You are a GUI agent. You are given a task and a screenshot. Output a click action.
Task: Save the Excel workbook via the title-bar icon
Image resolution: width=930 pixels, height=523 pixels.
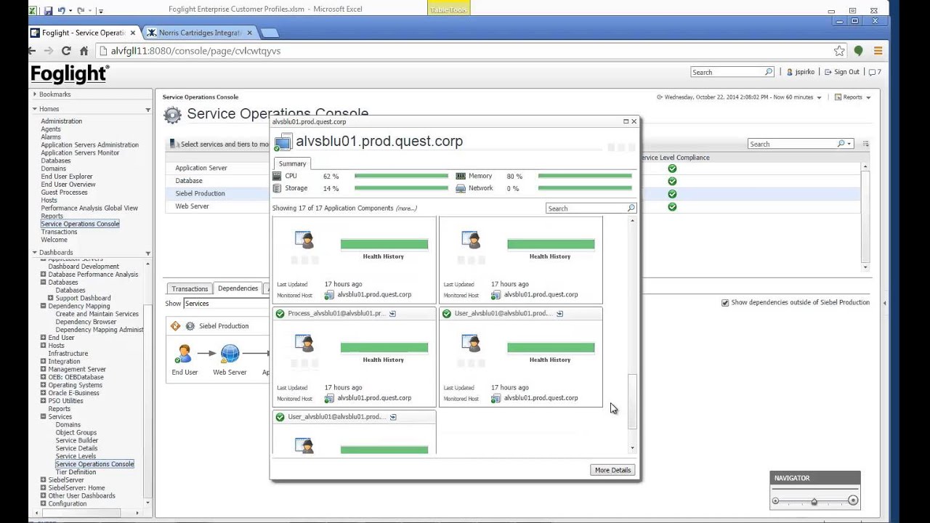point(48,10)
